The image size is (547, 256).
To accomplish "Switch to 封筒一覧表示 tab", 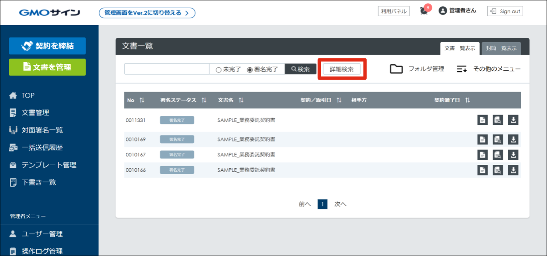I will click(x=501, y=49).
